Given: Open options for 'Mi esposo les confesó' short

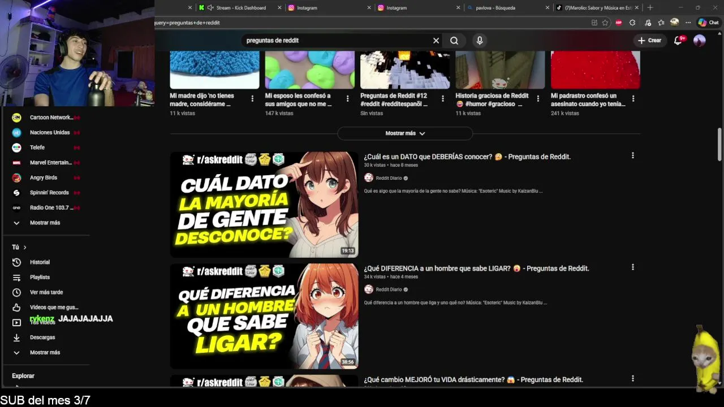Looking at the screenshot, I should (347, 98).
